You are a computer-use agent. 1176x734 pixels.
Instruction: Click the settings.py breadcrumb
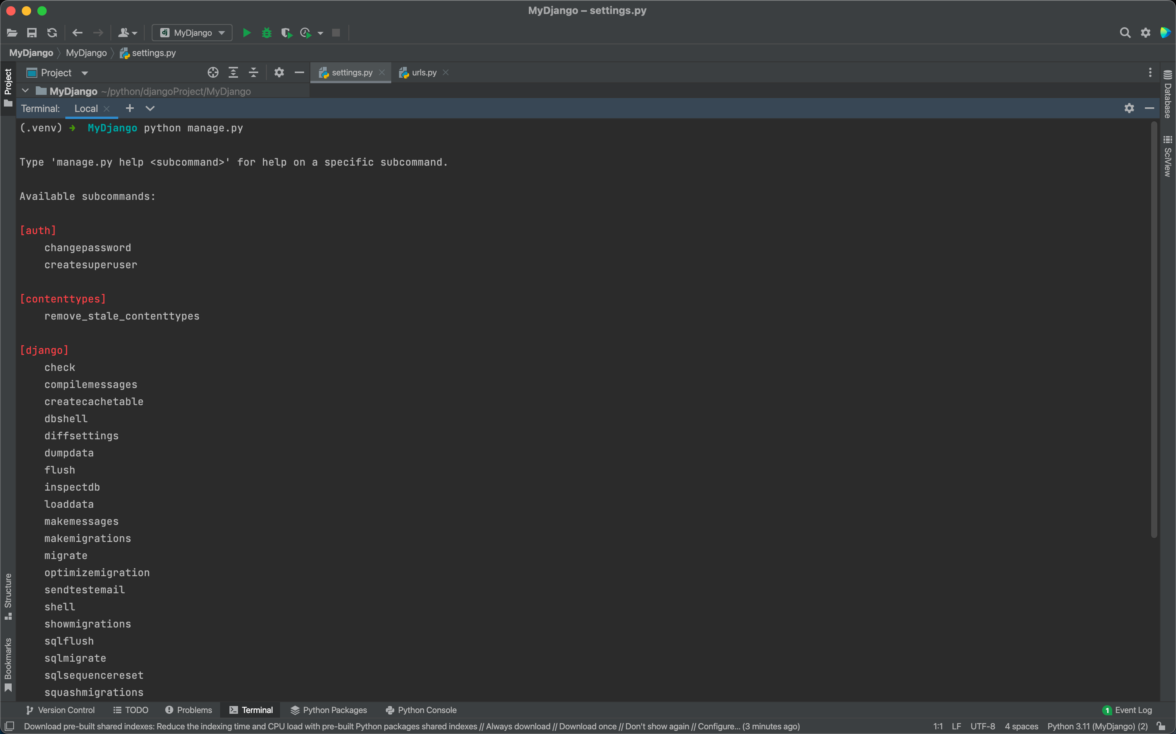tap(148, 53)
